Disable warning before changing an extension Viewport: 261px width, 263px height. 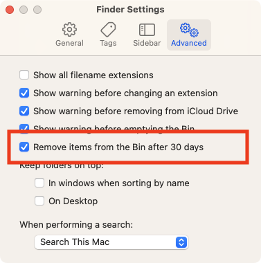point(24,93)
